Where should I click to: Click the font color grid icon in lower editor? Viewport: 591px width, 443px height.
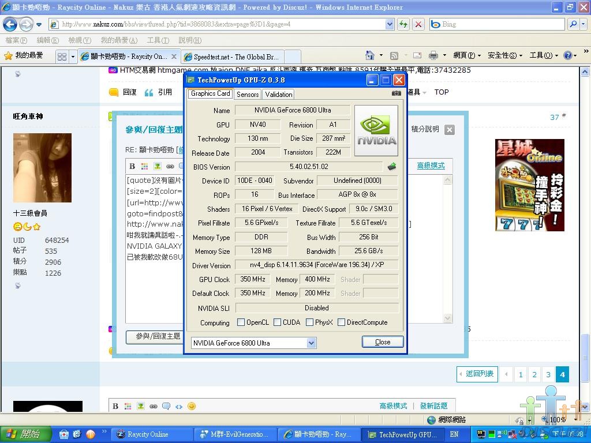click(x=128, y=406)
